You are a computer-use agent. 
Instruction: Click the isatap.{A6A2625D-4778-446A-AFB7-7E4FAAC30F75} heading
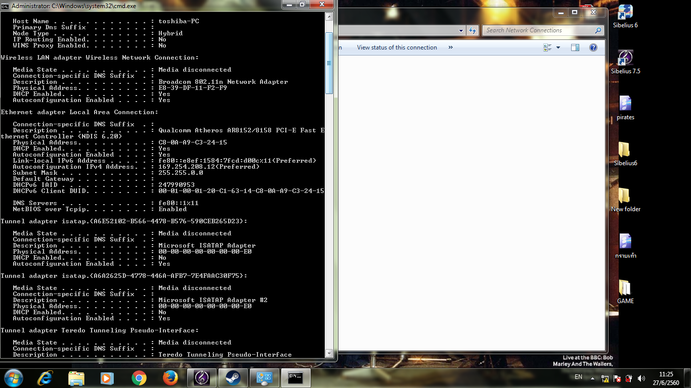(124, 276)
